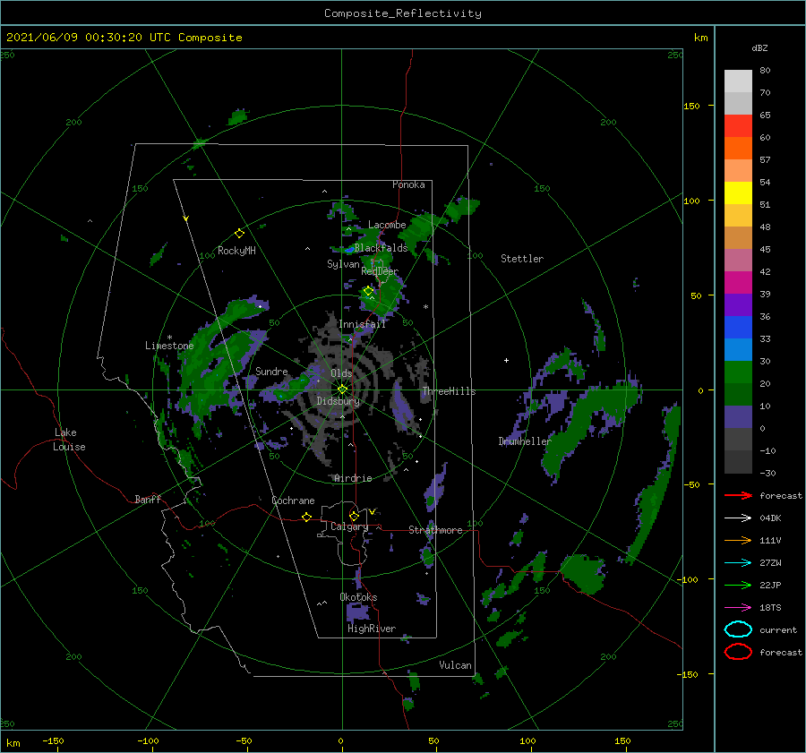The width and height of the screenshot is (806, 753).
Task: Click asterisk marker above Limestone label
Action: (x=169, y=338)
